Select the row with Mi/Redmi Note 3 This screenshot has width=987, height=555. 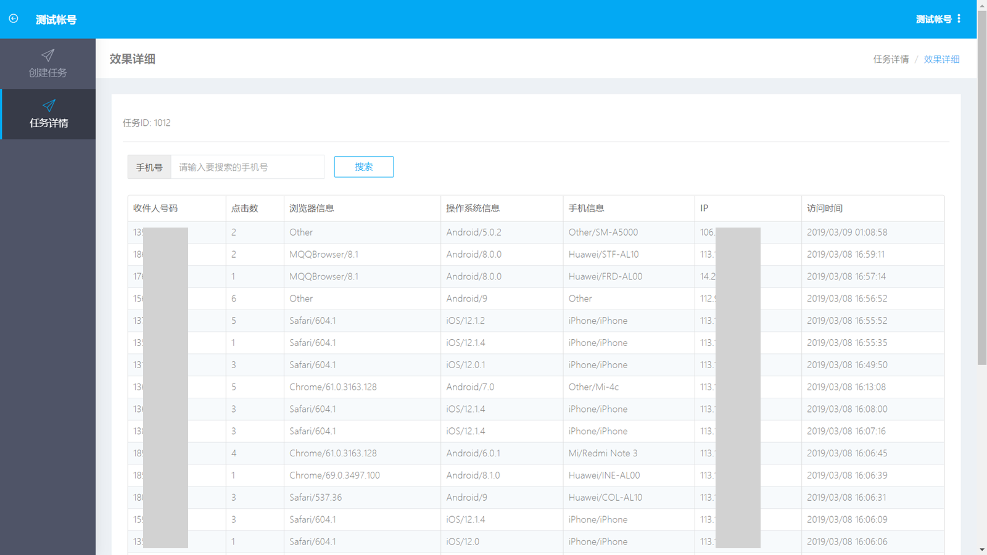tap(603, 453)
